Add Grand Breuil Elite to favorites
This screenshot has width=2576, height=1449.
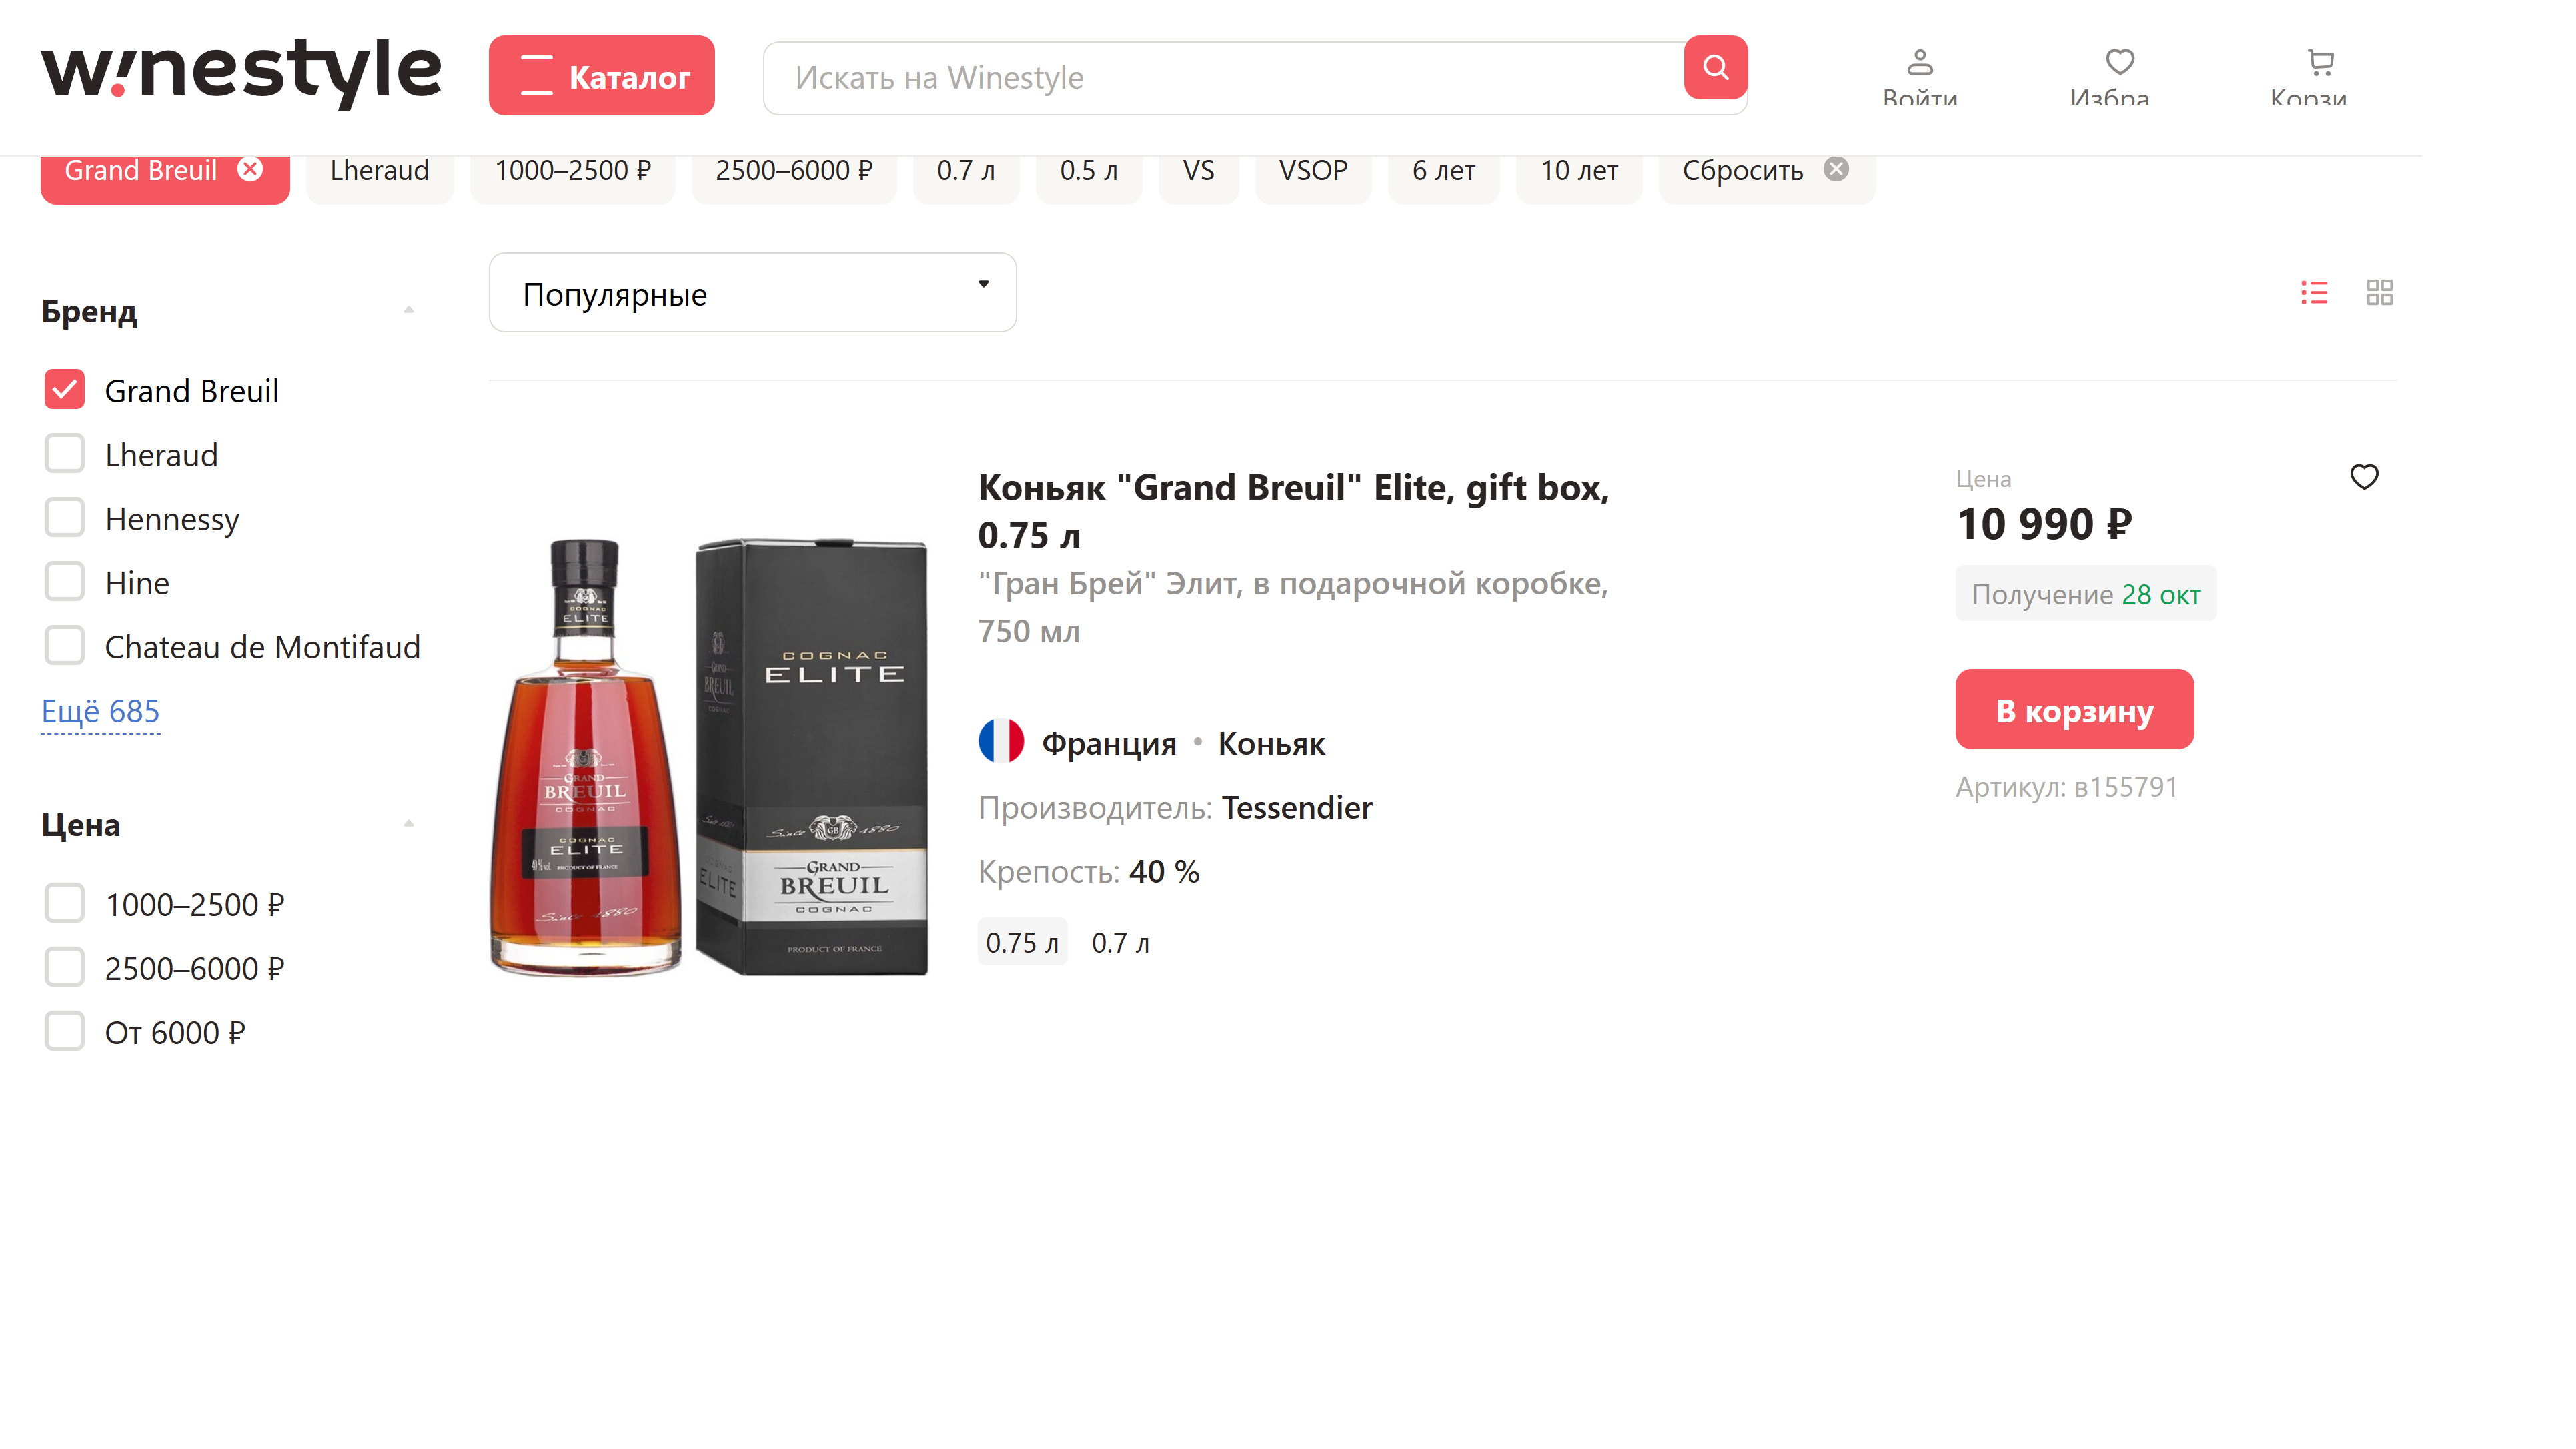2363,477
